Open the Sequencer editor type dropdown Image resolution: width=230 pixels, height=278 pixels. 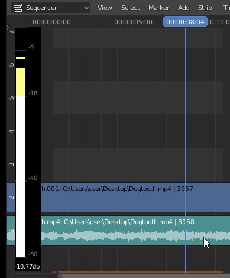click(50, 8)
